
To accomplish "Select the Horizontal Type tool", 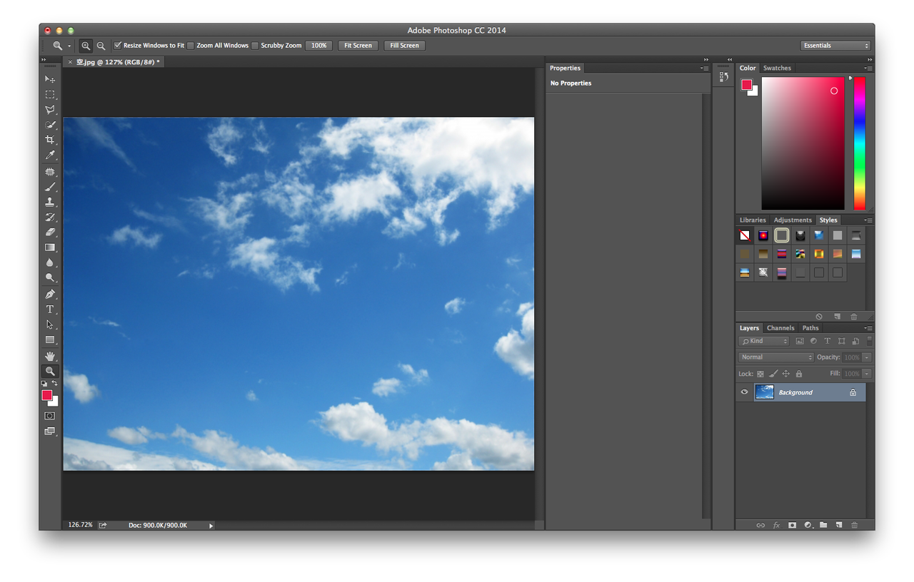I will click(50, 309).
